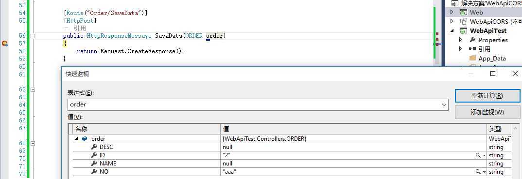Click the WebApiCORS project icon

(463, 22)
